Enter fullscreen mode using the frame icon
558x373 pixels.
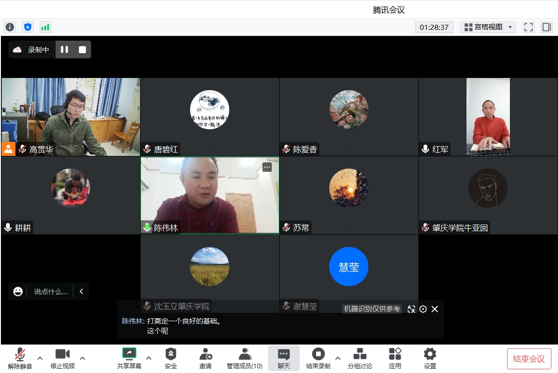coord(528,27)
